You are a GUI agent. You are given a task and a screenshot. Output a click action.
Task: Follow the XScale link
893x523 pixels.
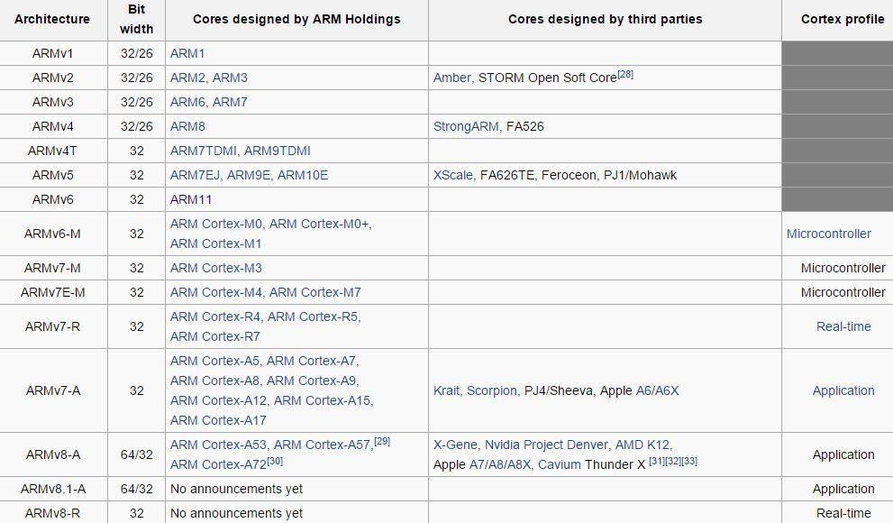click(452, 176)
